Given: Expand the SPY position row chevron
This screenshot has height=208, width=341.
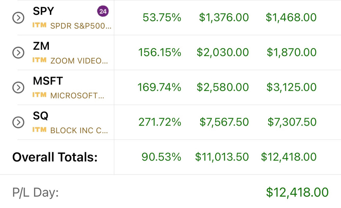Looking at the screenshot, I should [18, 18].
